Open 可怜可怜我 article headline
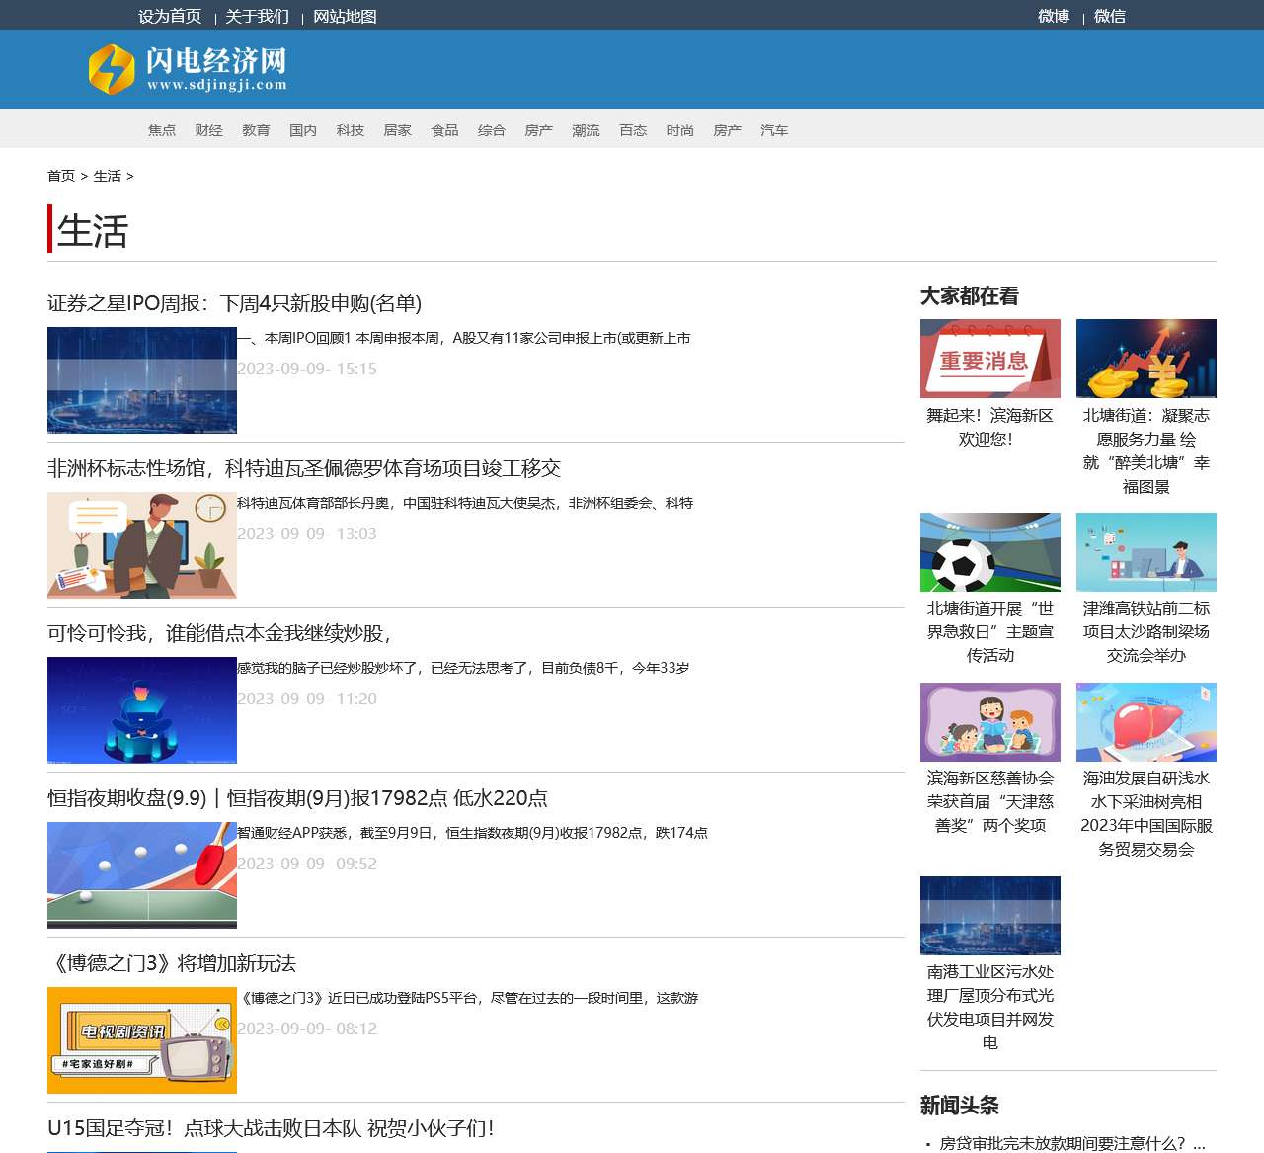1264x1153 pixels. 220,633
